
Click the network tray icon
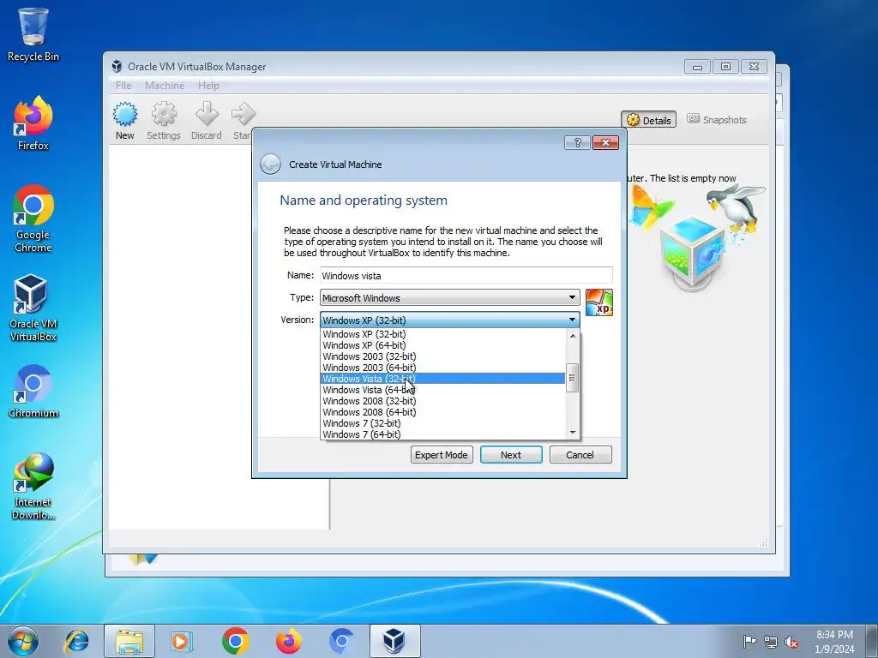771,642
